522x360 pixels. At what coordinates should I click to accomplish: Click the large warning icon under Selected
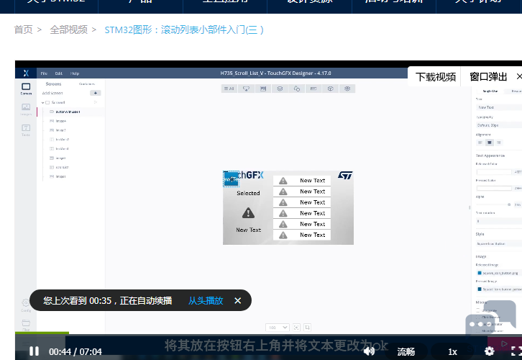[248, 212]
